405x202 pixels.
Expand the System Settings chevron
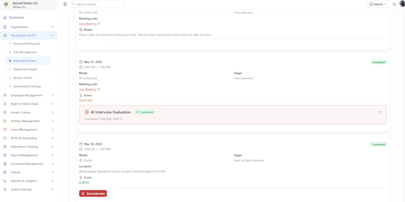(53, 189)
